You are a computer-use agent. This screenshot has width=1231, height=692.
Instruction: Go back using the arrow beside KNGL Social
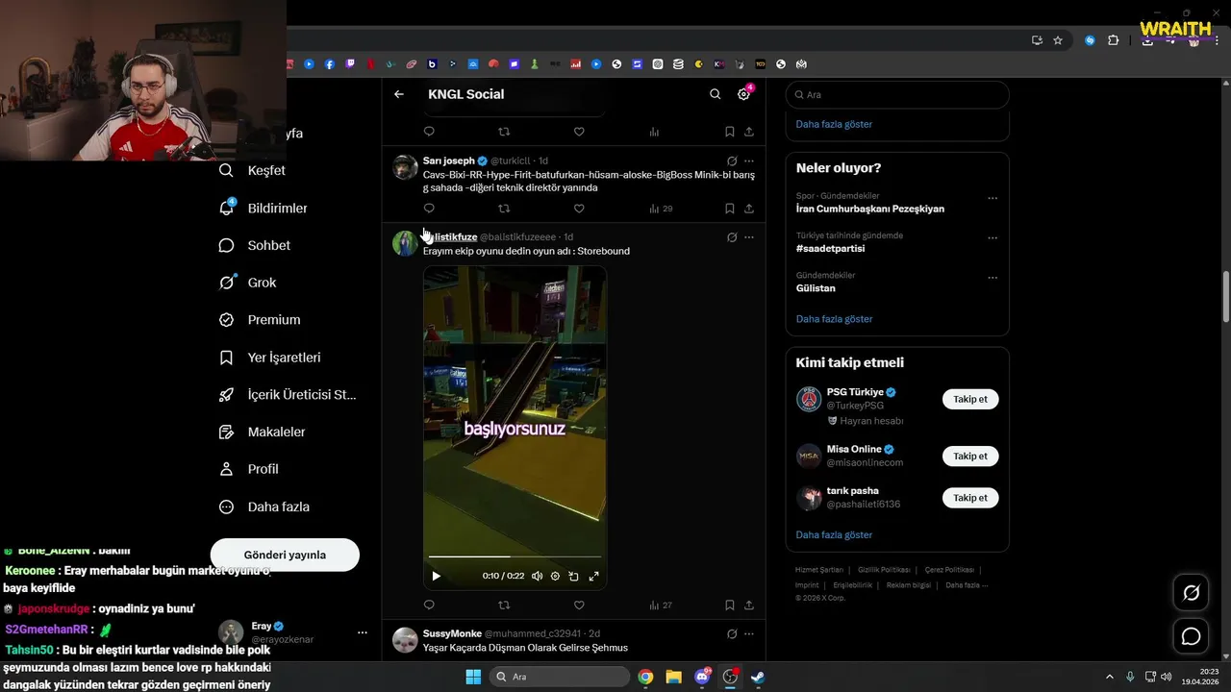coord(399,94)
